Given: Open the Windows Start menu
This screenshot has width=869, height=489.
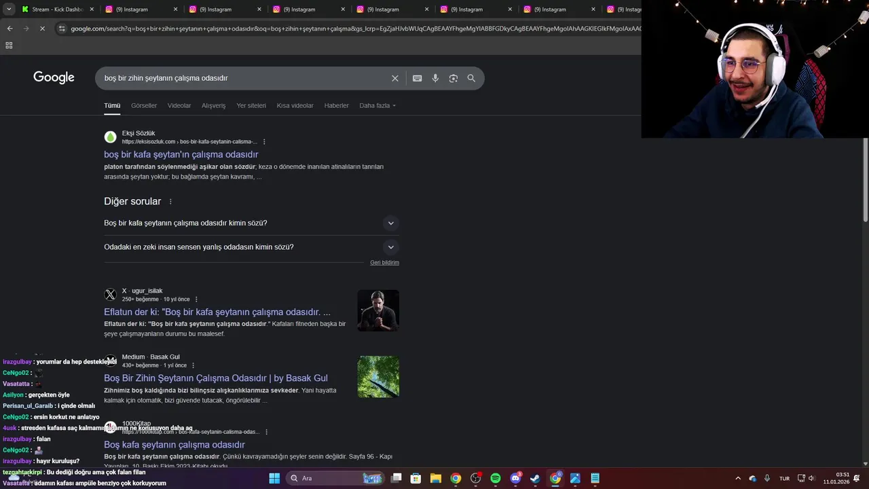Looking at the screenshot, I should [x=274, y=478].
